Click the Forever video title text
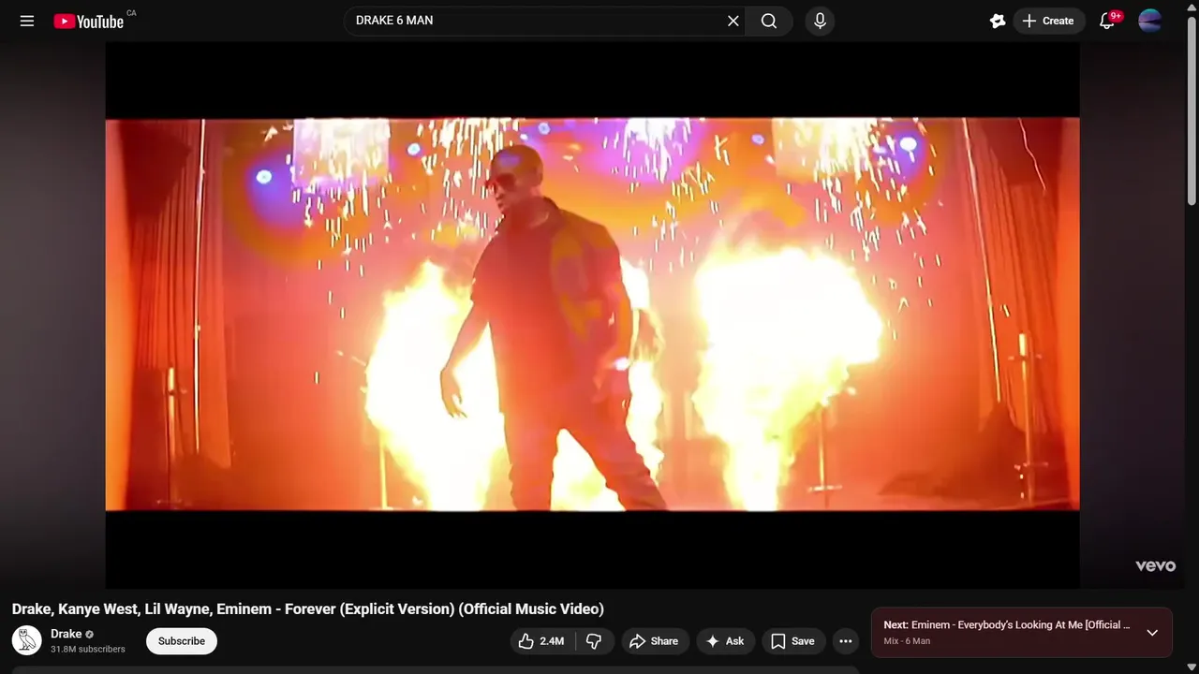The width and height of the screenshot is (1199, 674). [308, 609]
